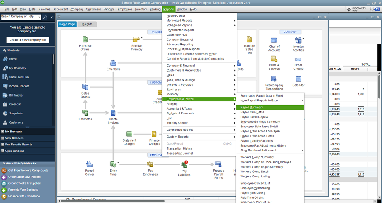Open the Chart of Accounts icon

click(x=274, y=40)
